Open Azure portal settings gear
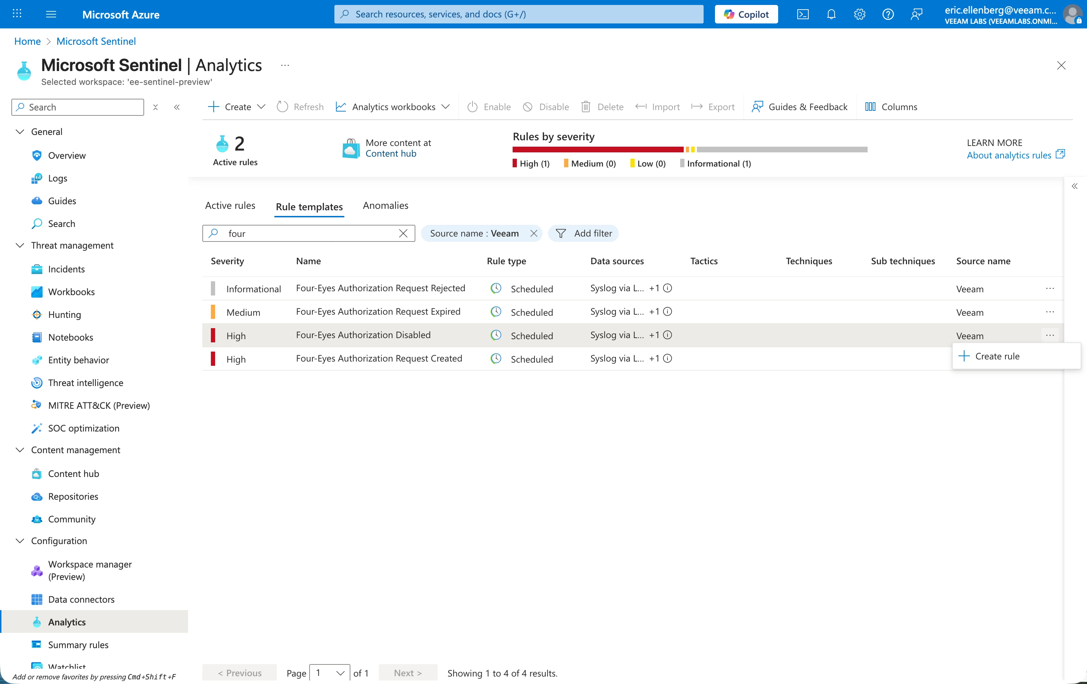The image size is (1087, 684). pyautogui.click(x=859, y=14)
